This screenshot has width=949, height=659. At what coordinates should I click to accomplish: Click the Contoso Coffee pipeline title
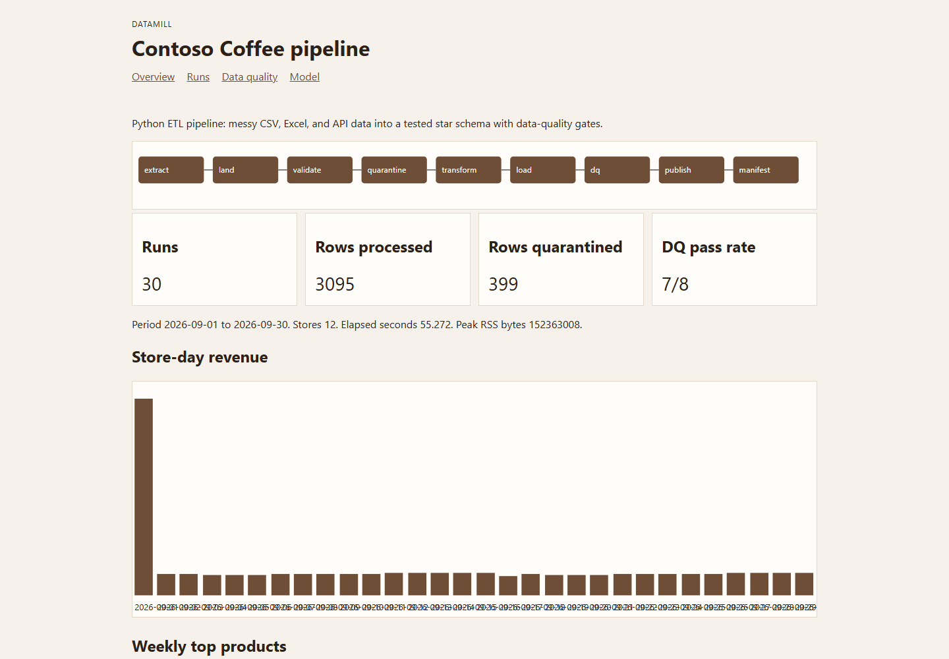point(251,49)
